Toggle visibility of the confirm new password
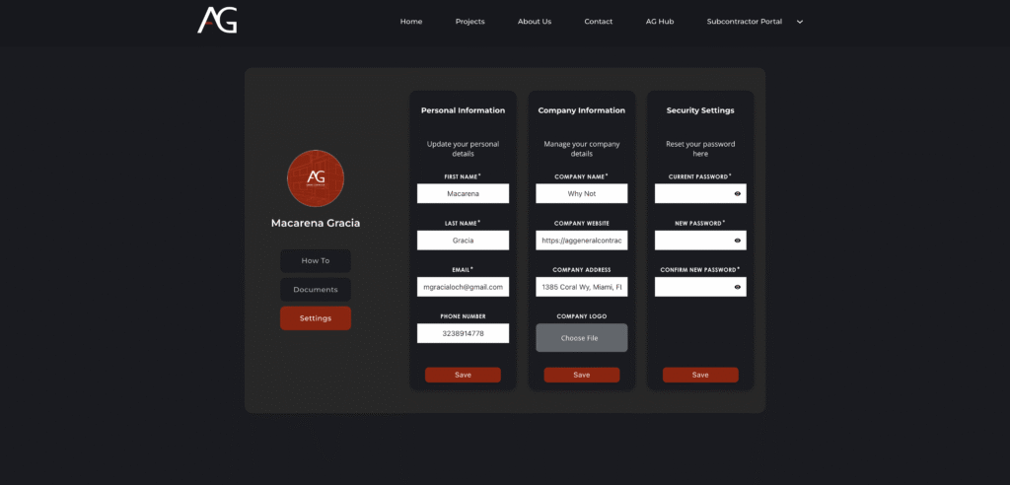Viewport: 1010px width, 485px height. pyautogui.click(x=737, y=287)
